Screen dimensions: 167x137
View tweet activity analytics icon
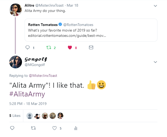tap(76, 128)
